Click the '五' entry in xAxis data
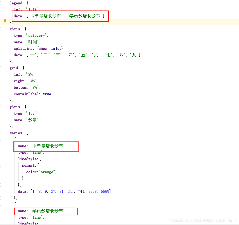This screenshot has height=225, width=239. 83,55
